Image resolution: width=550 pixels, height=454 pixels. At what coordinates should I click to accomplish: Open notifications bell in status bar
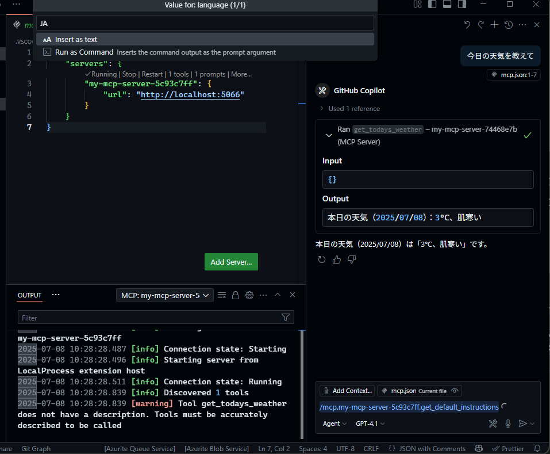pos(537,448)
